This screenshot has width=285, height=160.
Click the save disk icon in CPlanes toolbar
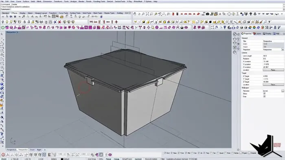coord(57,17)
